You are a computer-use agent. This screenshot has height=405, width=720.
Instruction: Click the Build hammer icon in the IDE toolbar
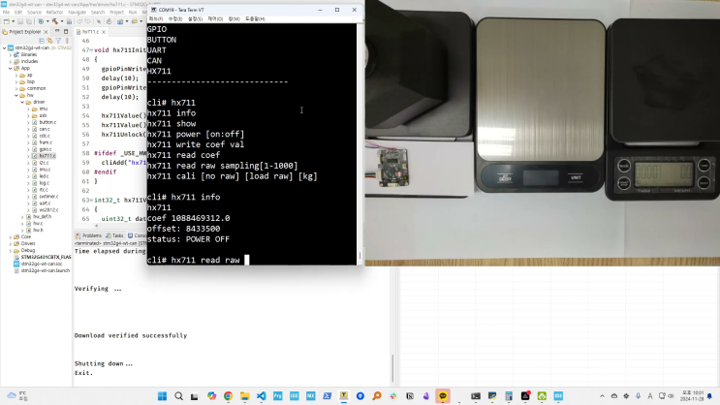point(54,21)
